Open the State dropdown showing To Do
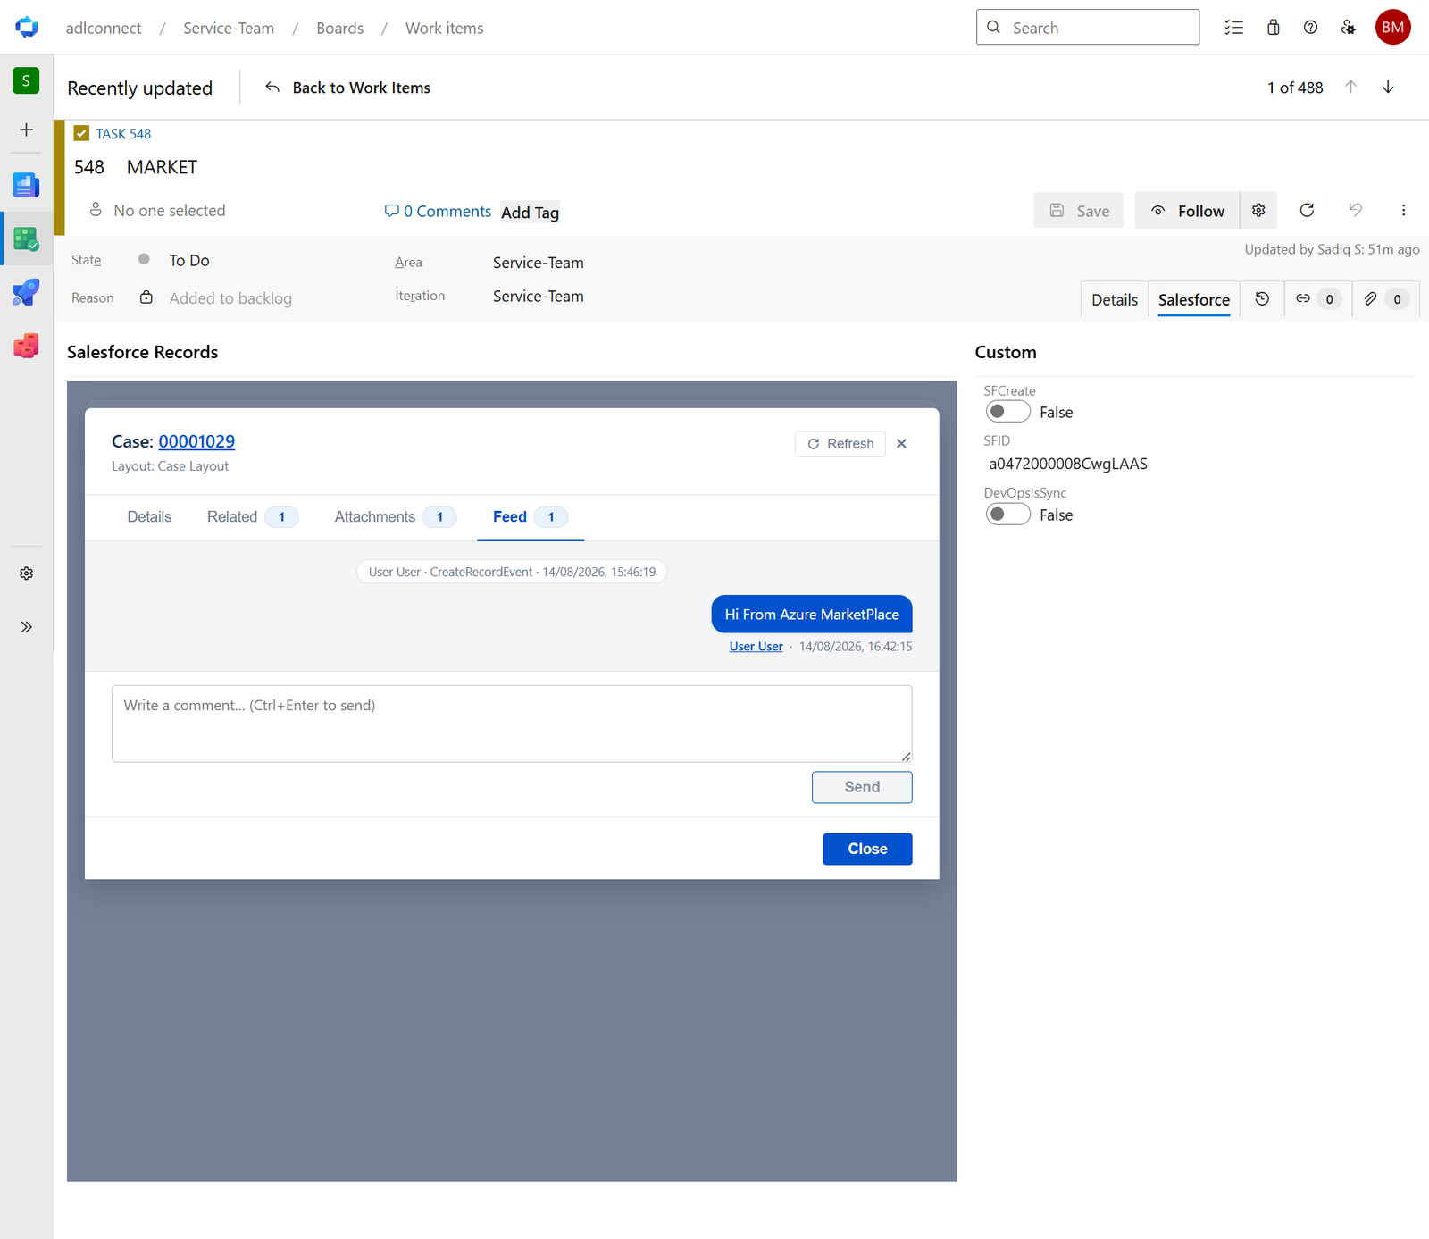The width and height of the screenshot is (1429, 1239). [x=188, y=260]
